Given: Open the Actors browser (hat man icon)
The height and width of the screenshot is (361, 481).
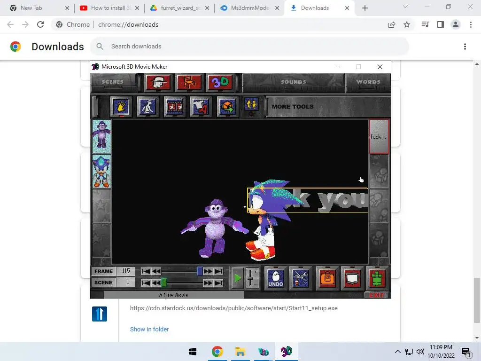Looking at the screenshot, I should 158,82.
